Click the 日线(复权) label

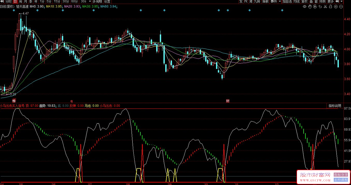pos(8,6)
